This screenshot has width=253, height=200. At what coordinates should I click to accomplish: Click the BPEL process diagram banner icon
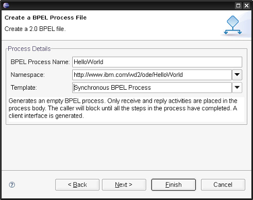(x=233, y=25)
